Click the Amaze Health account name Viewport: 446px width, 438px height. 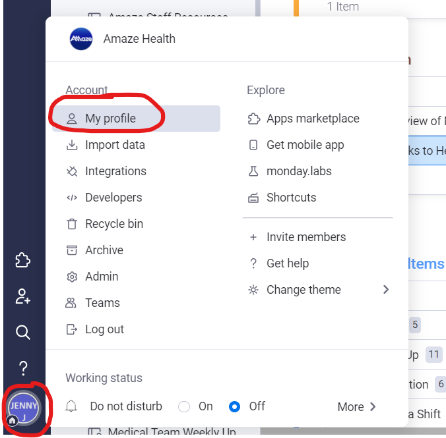139,39
